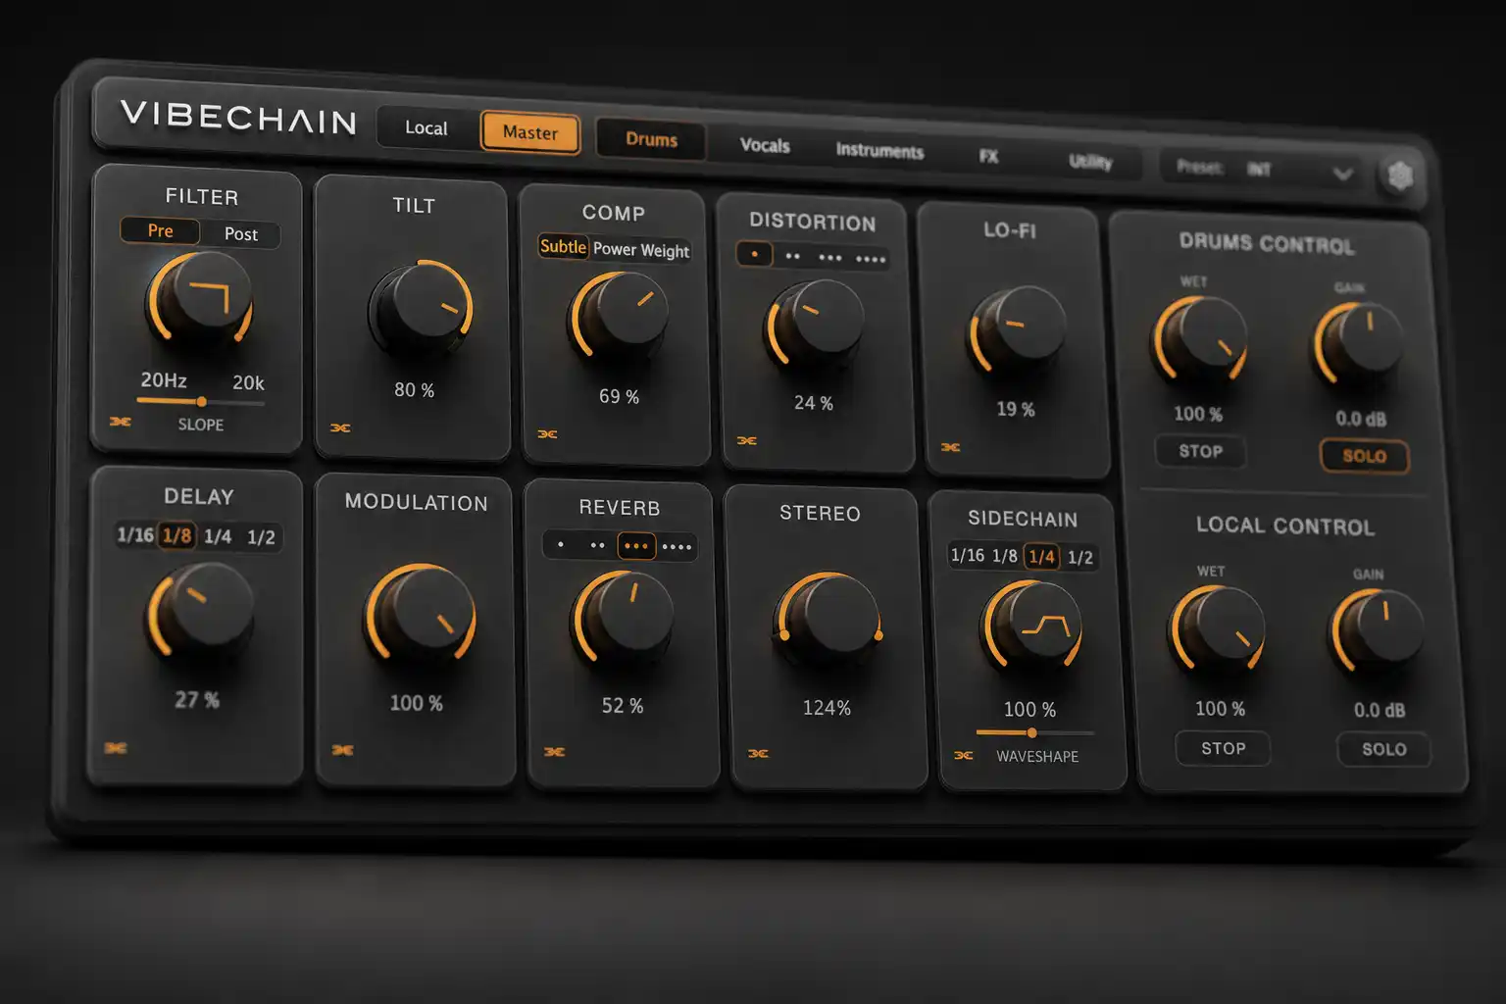Switch to Drums category tab
The width and height of the screenshot is (1506, 1004).
click(x=651, y=139)
